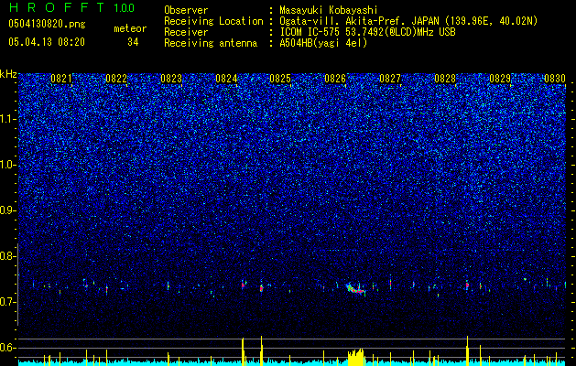Select the meteor count value 34
Screen dimensions: 576x366
pos(133,42)
